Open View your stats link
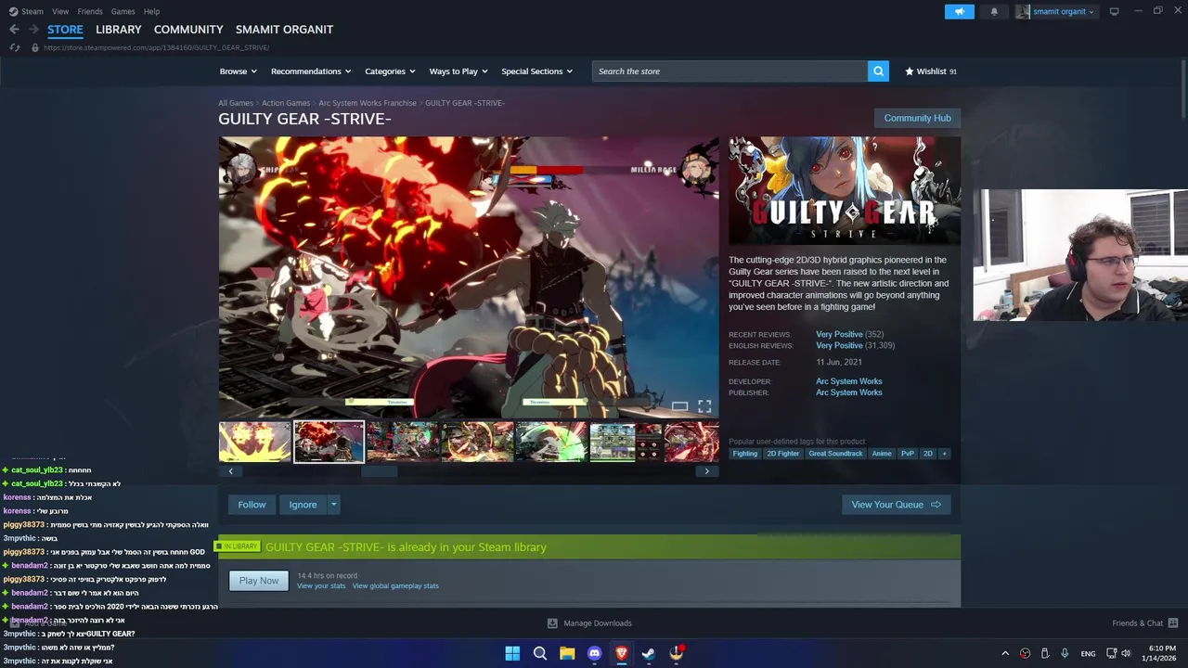This screenshot has height=668, width=1188. (321, 586)
